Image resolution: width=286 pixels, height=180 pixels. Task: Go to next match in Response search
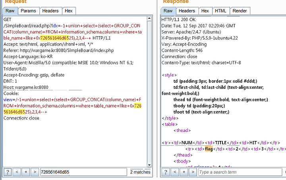pyautogui.click(x=193, y=172)
